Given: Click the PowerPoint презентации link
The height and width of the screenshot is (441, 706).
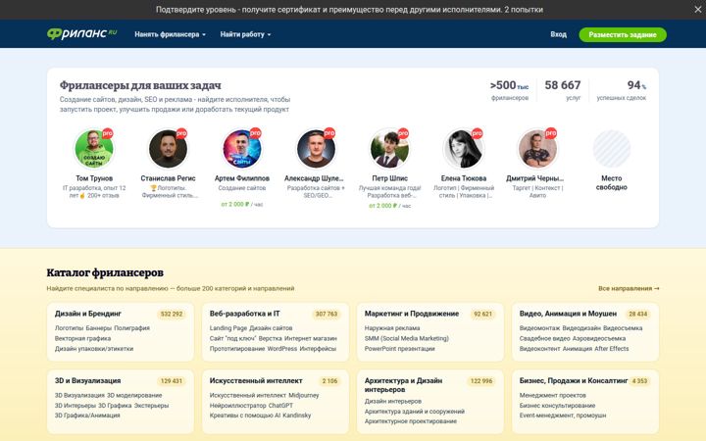Looking at the screenshot, I should [400, 349].
